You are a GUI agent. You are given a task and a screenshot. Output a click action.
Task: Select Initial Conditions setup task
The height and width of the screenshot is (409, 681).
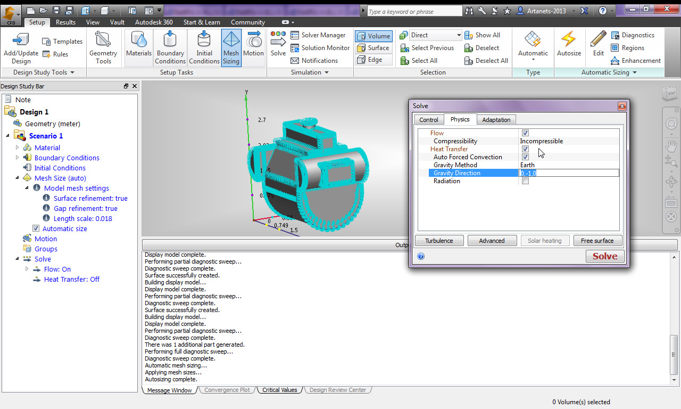(204, 47)
